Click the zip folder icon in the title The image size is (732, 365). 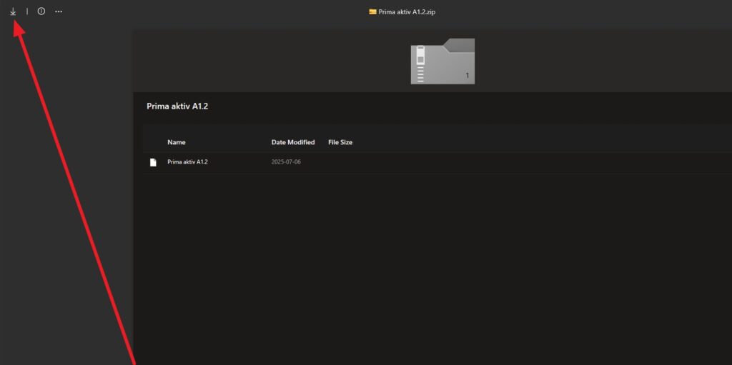point(372,11)
